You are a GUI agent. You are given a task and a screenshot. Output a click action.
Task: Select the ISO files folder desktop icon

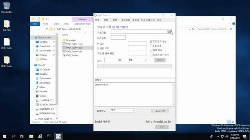[7, 26]
